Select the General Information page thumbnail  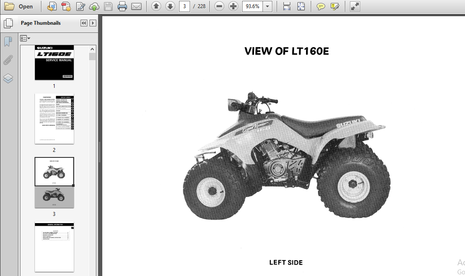(x=54, y=247)
